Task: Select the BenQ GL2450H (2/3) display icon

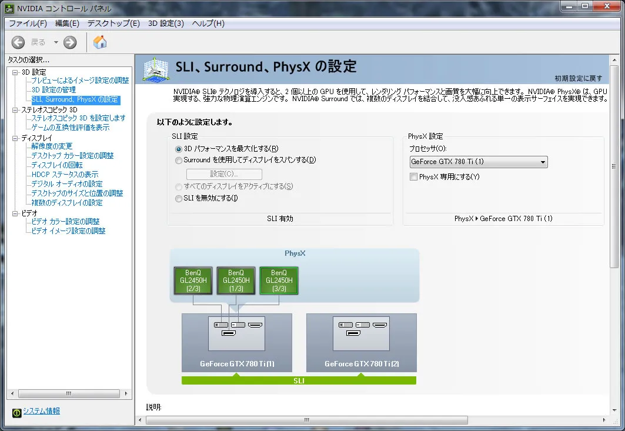Action: click(x=193, y=280)
